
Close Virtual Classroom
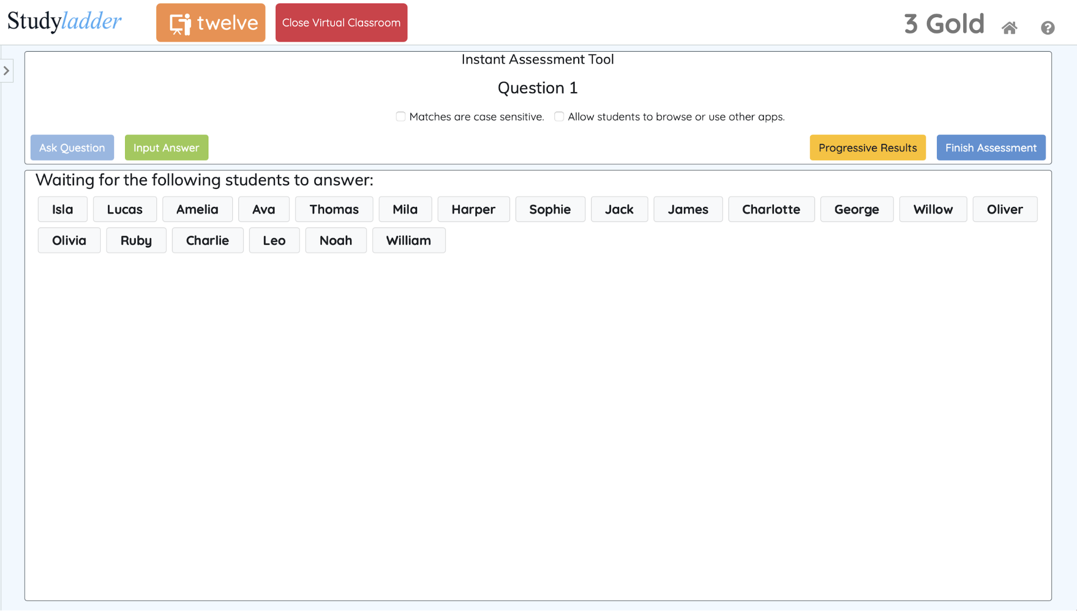point(341,23)
